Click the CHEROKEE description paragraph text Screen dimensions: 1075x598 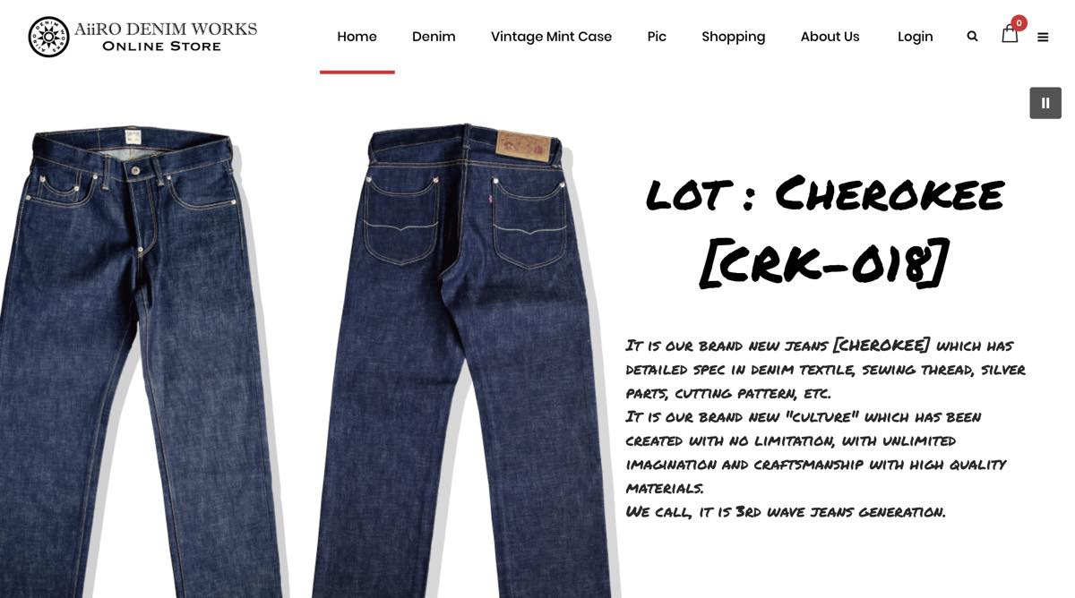tap(825, 428)
